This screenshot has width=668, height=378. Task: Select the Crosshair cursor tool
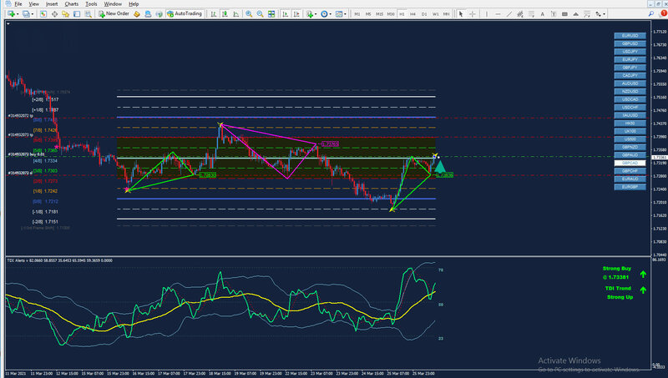[473, 14]
